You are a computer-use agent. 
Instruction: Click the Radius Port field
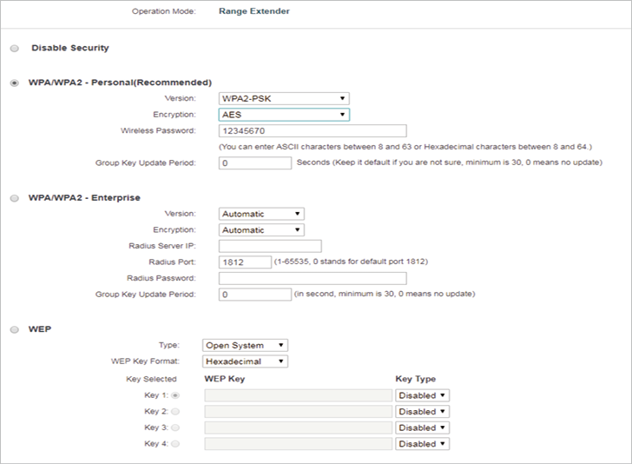click(x=245, y=262)
